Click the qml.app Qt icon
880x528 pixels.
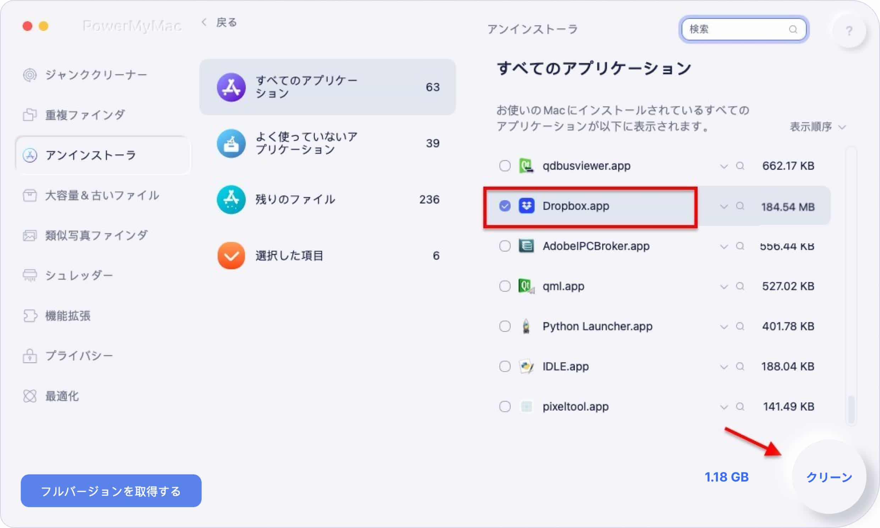526,286
